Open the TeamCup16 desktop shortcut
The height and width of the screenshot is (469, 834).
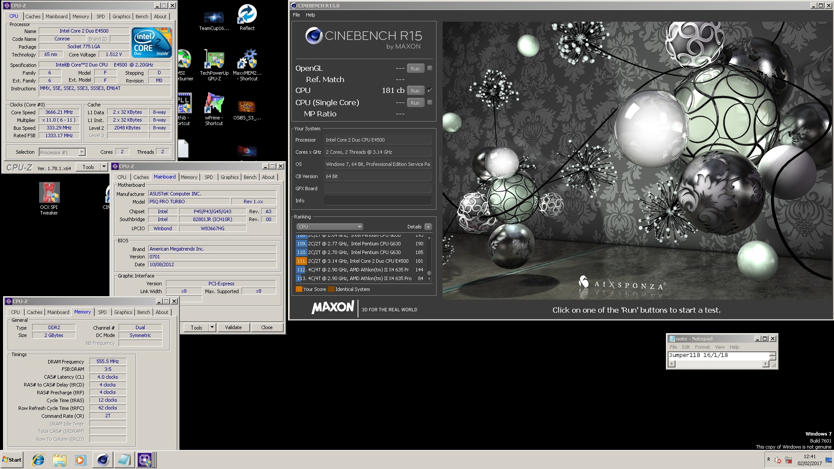(214, 20)
